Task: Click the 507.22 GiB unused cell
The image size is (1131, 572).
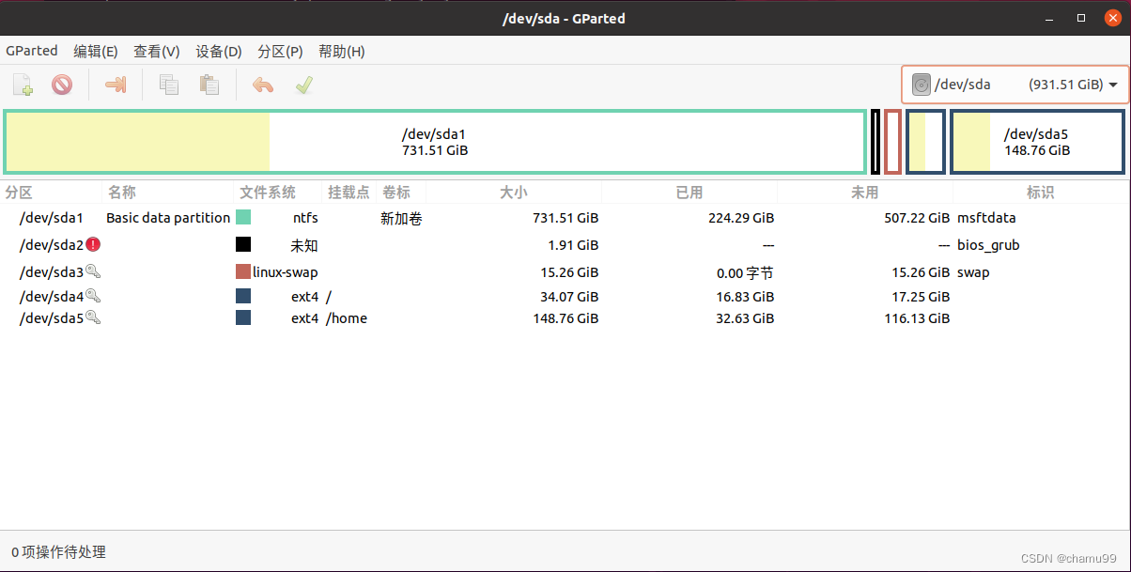Action: pos(917,218)
